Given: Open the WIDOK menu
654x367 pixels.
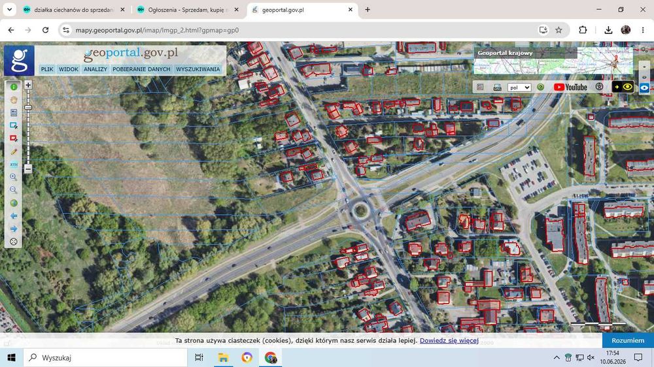Looking at the screenshot, I should pyautogui.click(x=69, y=69).
